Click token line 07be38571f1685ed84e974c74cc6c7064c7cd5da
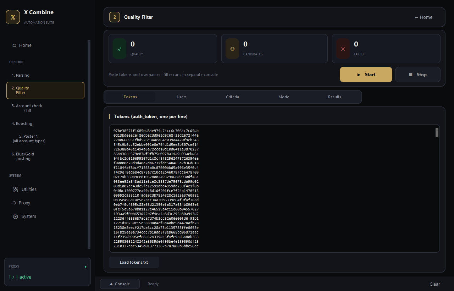Screen dimensions: 454x291 [156, 131]
